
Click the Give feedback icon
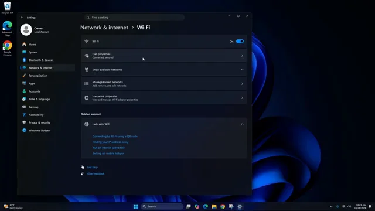(x=83, y=173)
